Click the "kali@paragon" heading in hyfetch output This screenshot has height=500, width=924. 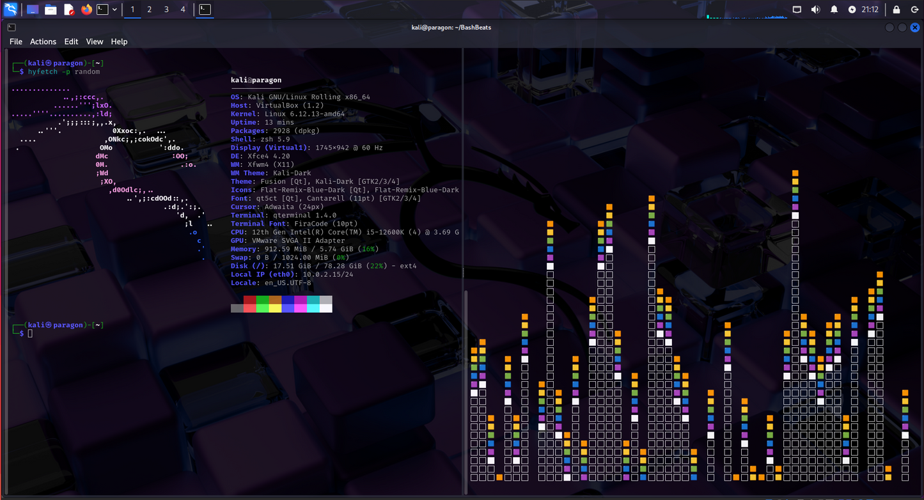tap(256, 80)
